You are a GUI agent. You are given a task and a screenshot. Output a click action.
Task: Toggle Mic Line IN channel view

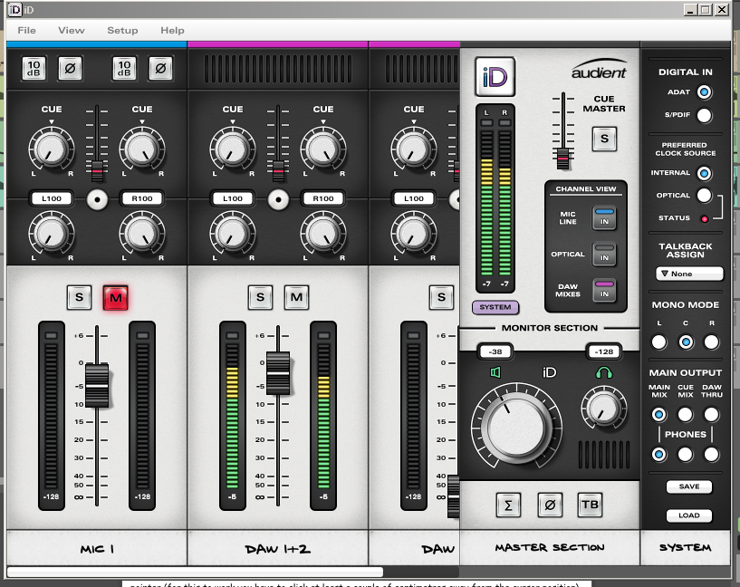pos(604,217)
